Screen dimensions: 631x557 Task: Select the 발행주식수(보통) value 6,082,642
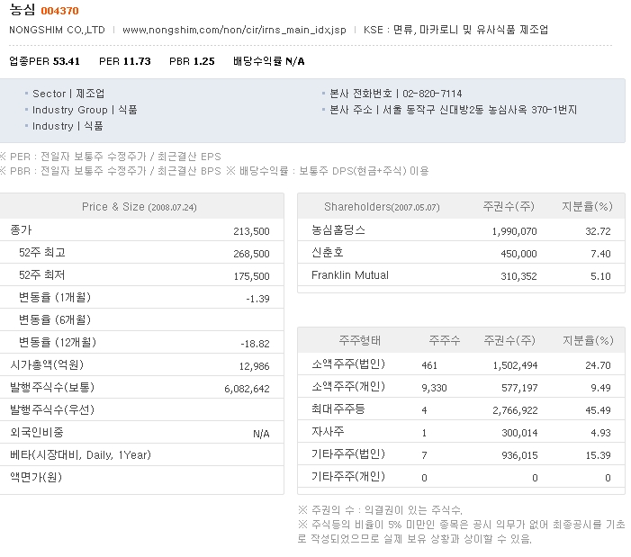[x=247, y=389]
